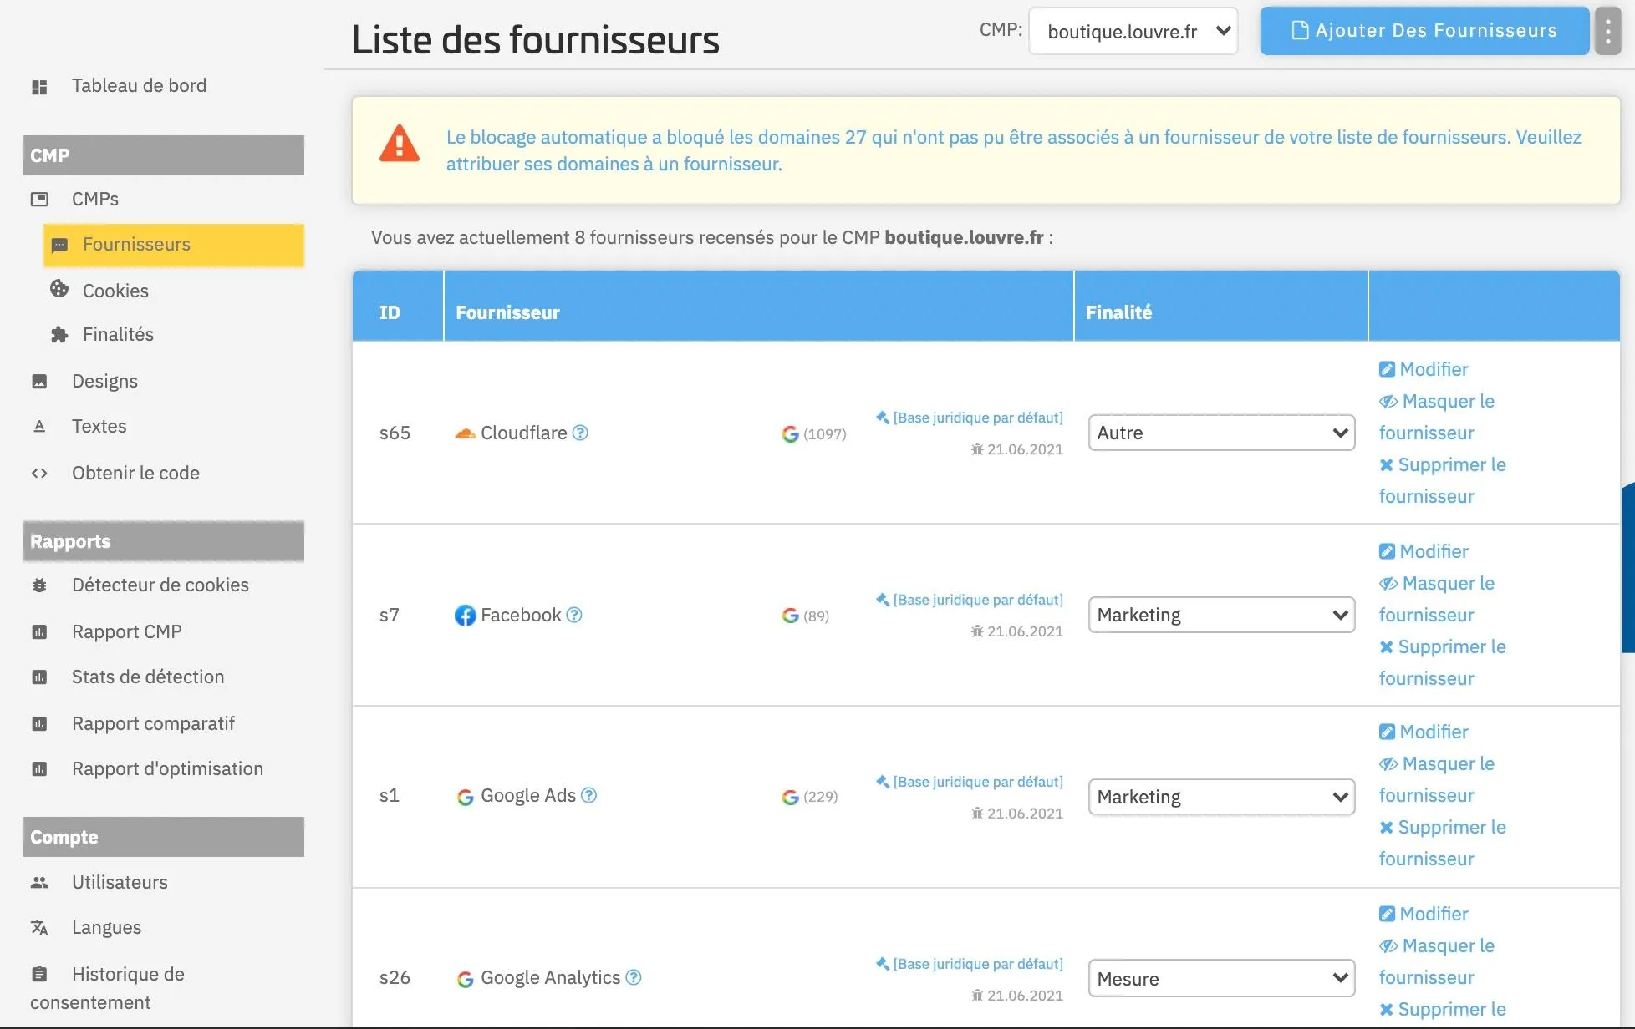Open Facebook Finalité dropdown

[x=1221, y=615]
